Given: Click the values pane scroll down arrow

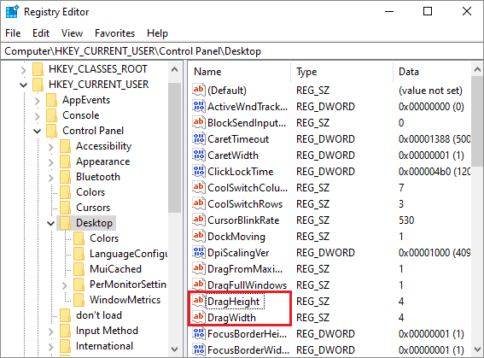Looking at the screenshot, I should 477,349.
